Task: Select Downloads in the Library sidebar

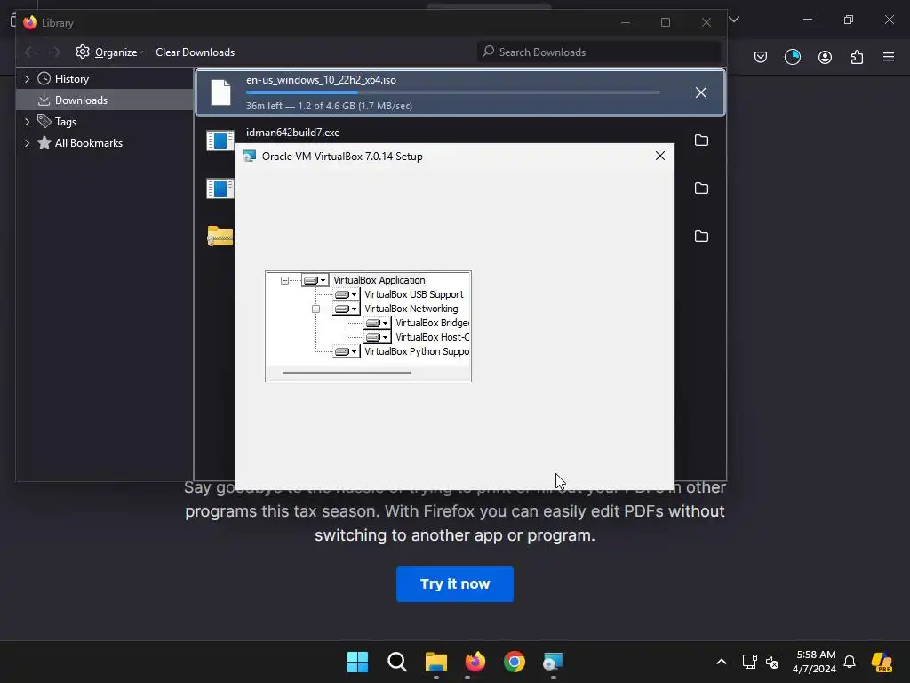Action: click(105, 100)
